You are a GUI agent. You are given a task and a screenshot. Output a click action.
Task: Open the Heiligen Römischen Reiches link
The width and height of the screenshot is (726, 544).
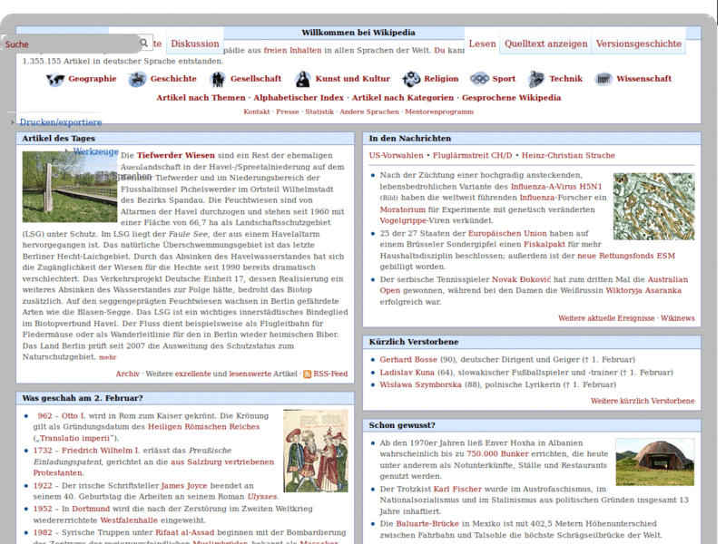(x=203, y=426)
